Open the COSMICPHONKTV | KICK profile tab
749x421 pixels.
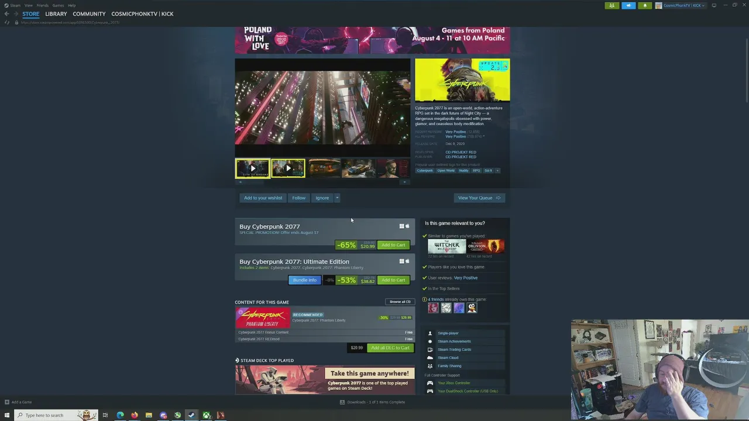pyautogui.click(x=142, y=14)
